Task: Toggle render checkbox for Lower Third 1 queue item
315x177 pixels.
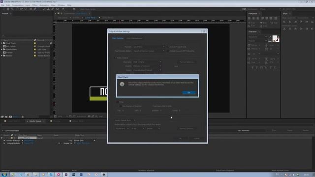Action: pyautogui.click(x=6, y=138)
